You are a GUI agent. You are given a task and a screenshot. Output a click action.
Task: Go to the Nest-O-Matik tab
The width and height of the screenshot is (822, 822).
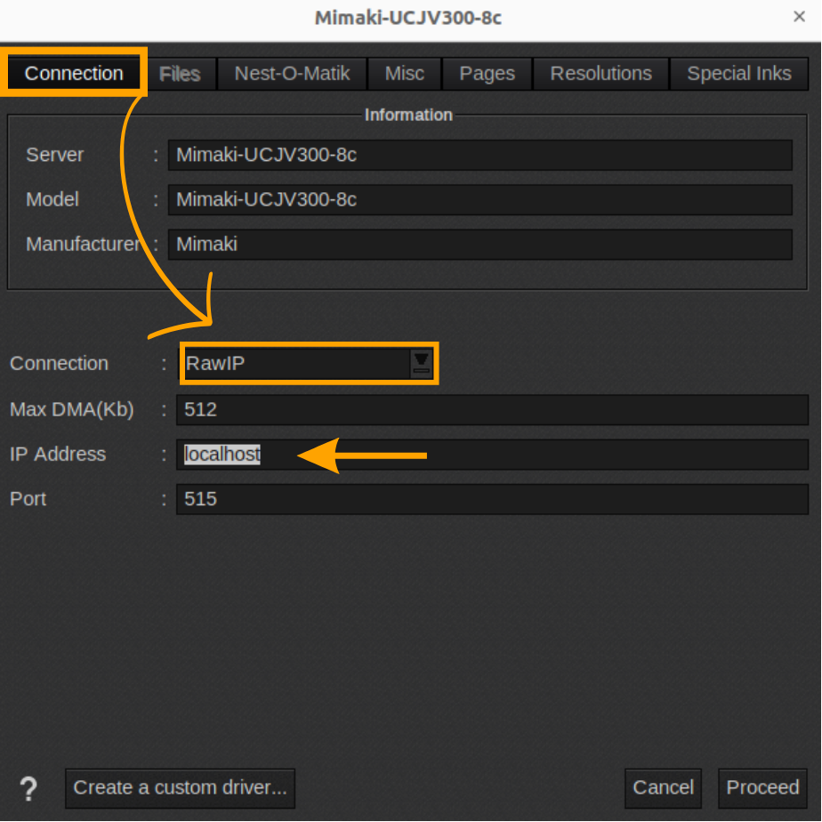(292, 74)
